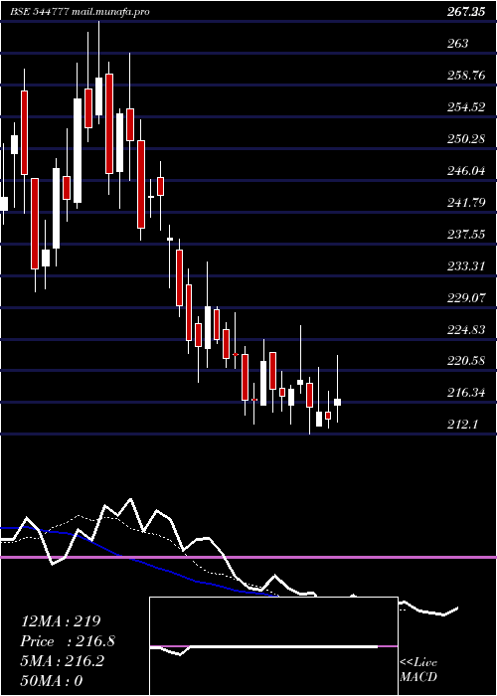Click the 220.58 price axis label
The height and width of the screenshot is (696, 497).
pyautogui.click(x=466, y=361)
